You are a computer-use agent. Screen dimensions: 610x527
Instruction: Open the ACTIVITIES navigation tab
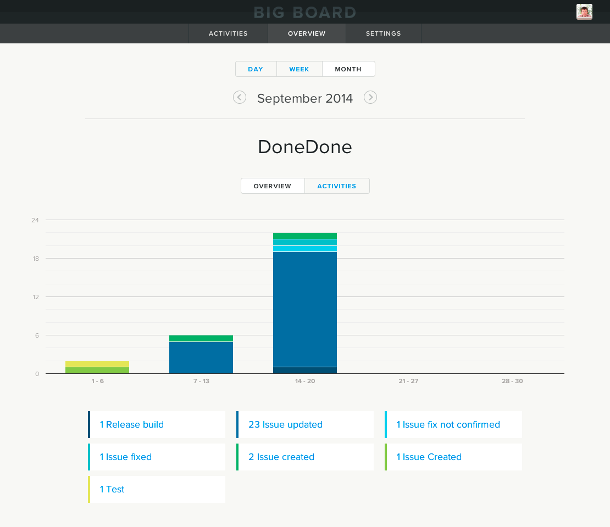coord(228,33)
